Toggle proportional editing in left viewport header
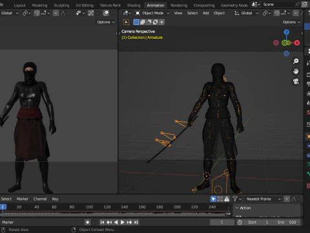310x233 pixels. pyautogui.click(x=56, y=13)
